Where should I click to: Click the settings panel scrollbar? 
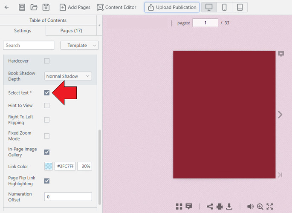(100, 167)
